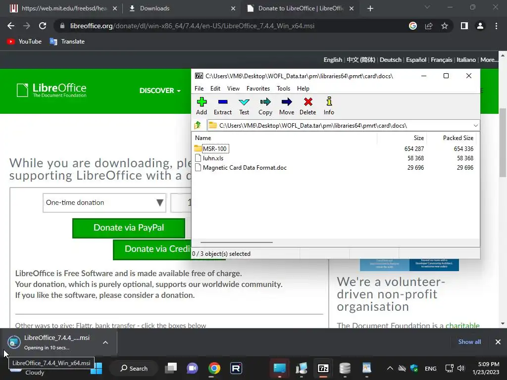Run Test on the archive in 7-Zip
This screenshot has height=380, width=507.
244,106
